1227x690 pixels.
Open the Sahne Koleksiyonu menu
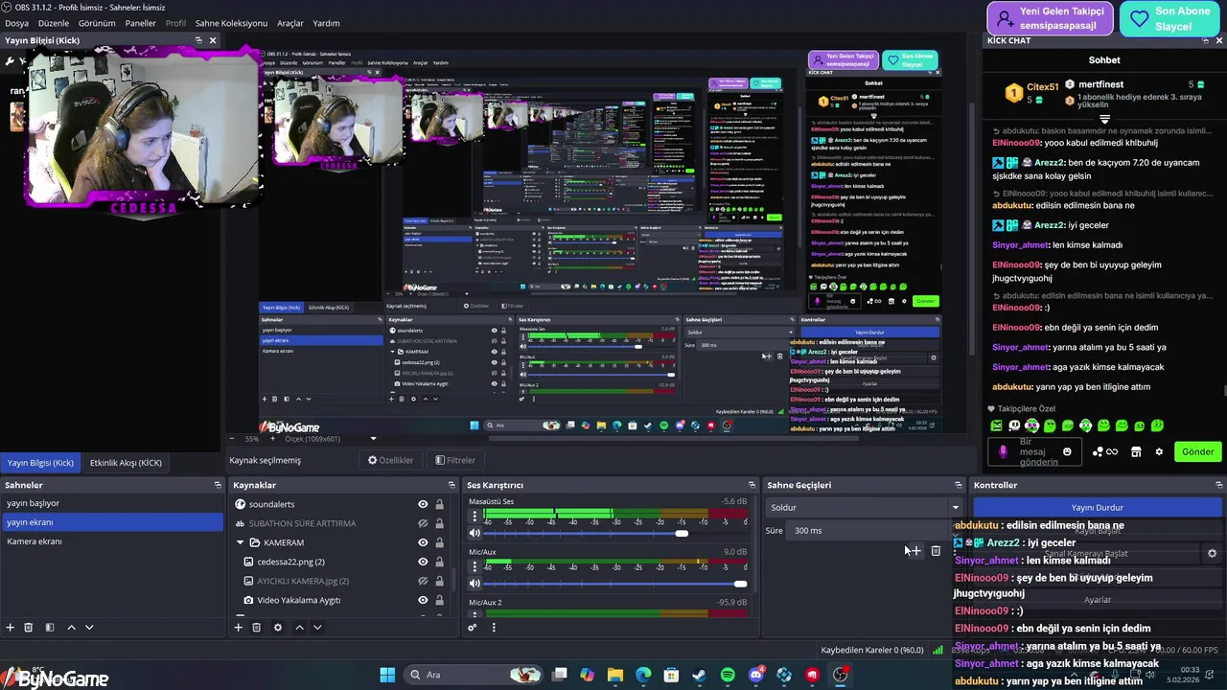click(231, 23)
